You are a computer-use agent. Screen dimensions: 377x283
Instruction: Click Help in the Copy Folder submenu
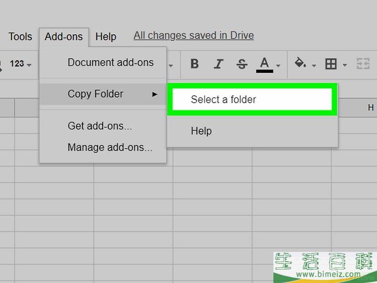point(201,131)
